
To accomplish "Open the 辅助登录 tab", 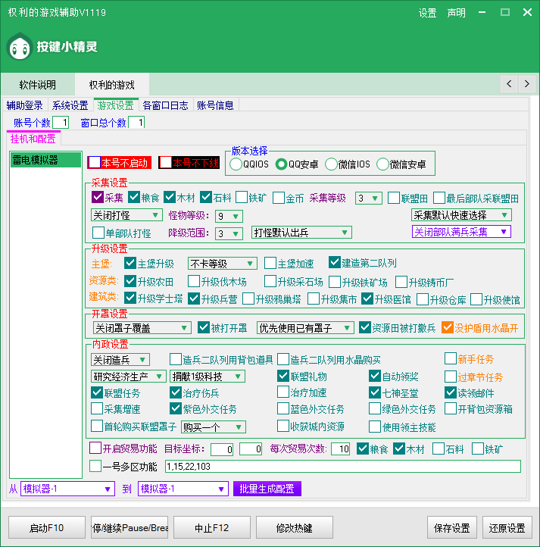I will point(25,105).
